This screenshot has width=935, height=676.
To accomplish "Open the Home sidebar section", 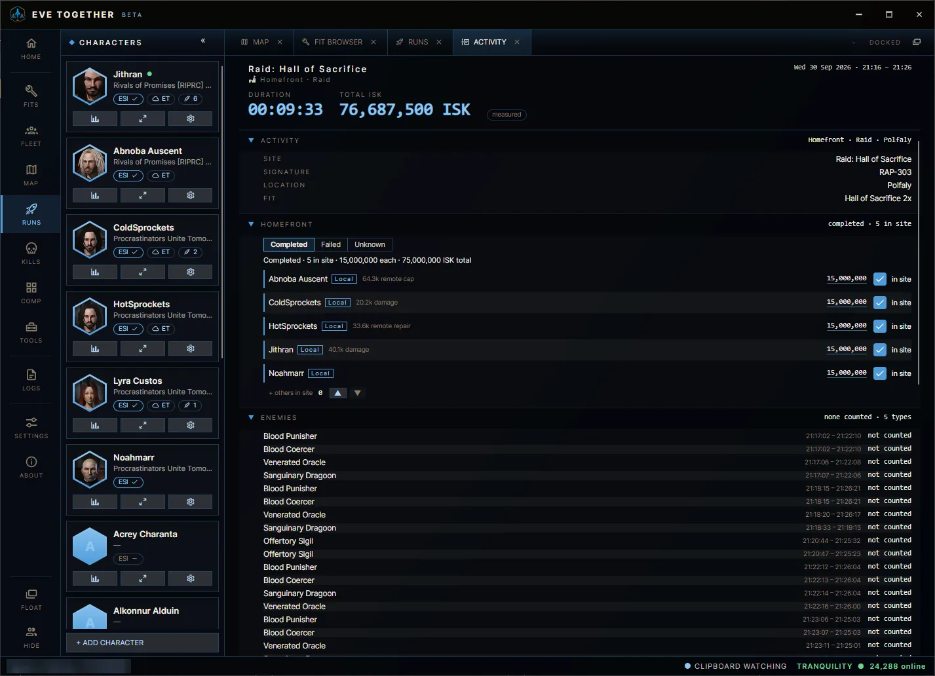I will tap(31, 49).
